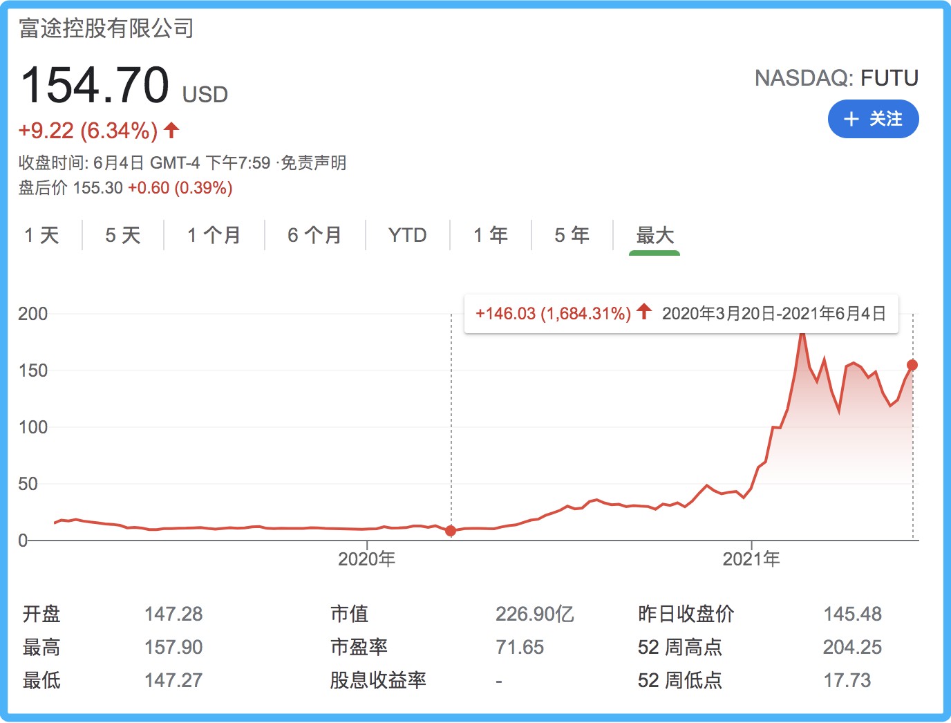Click the NASDAQ: FUTU ticker text
This screenshot has width=951, height=723.
pyautogui.click(x=836, y=78)
